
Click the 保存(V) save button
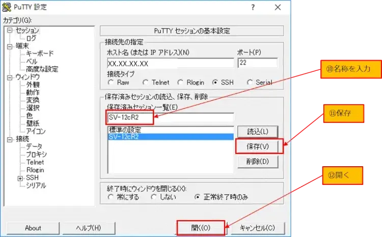[x=258, y=147]
